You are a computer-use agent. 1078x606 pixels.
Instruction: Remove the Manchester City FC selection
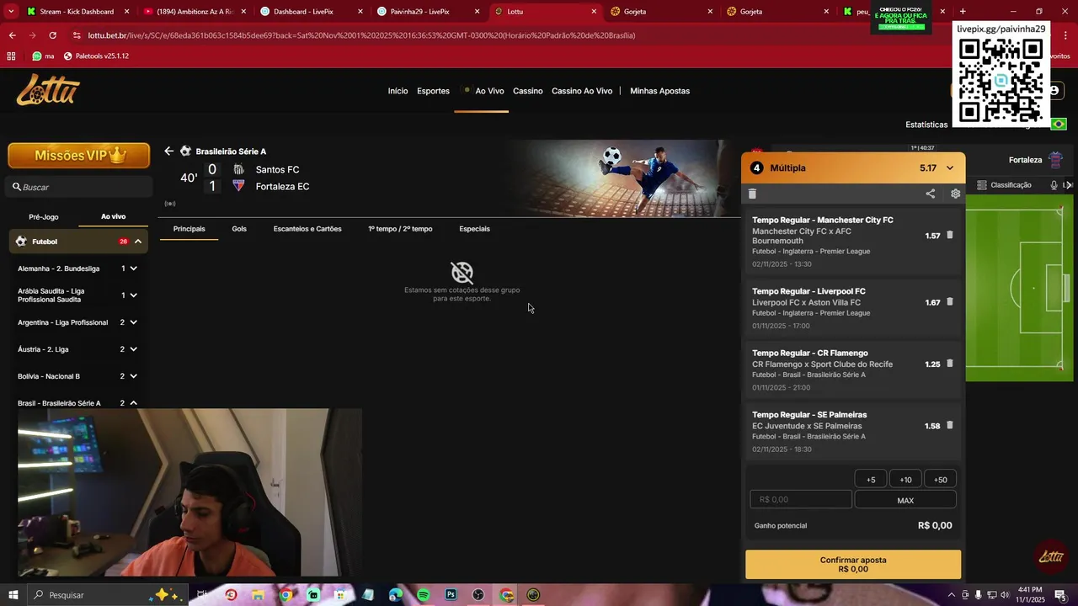950,236
